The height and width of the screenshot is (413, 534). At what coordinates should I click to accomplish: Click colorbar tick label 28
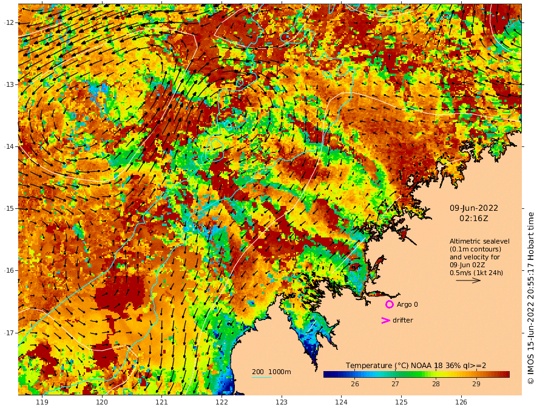[x=436, y=384]
